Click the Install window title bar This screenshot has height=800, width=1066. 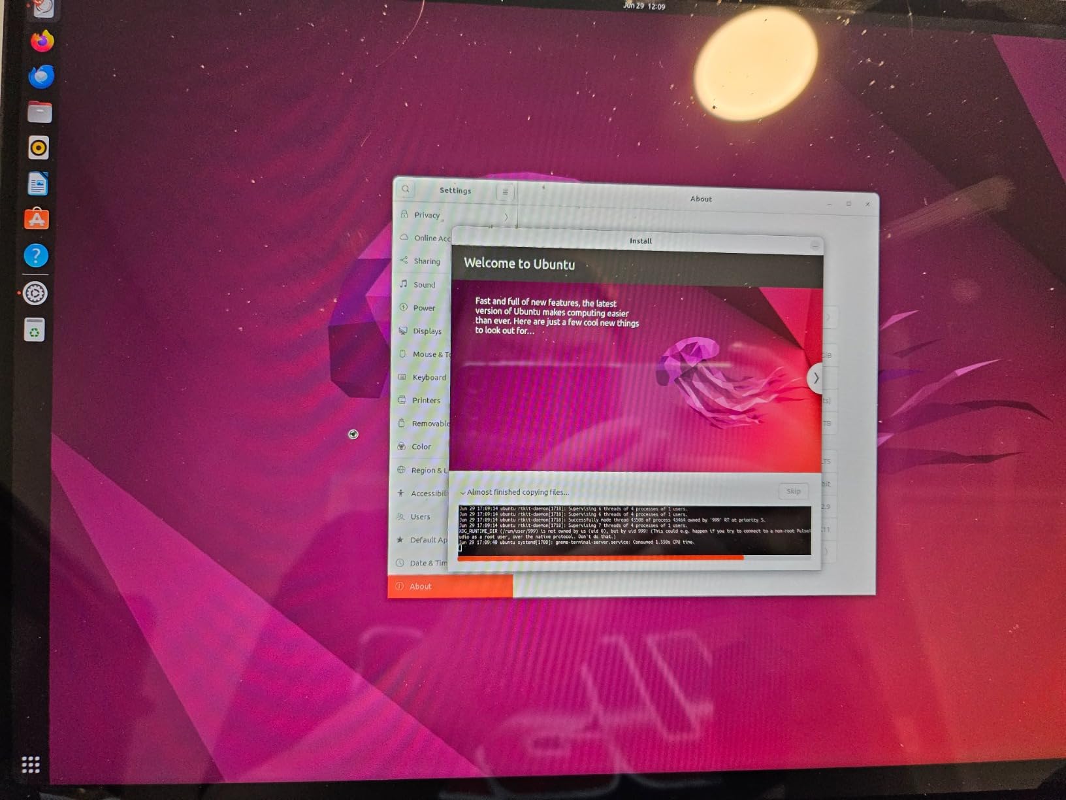[637, 241]
